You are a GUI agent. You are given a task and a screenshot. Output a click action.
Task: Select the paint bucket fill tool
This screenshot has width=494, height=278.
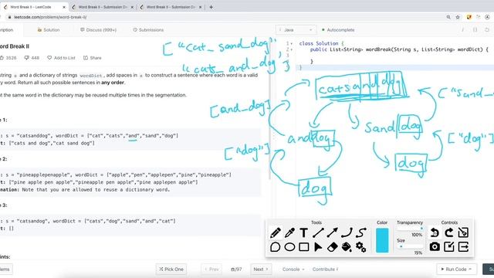click(x=347, y=247)
